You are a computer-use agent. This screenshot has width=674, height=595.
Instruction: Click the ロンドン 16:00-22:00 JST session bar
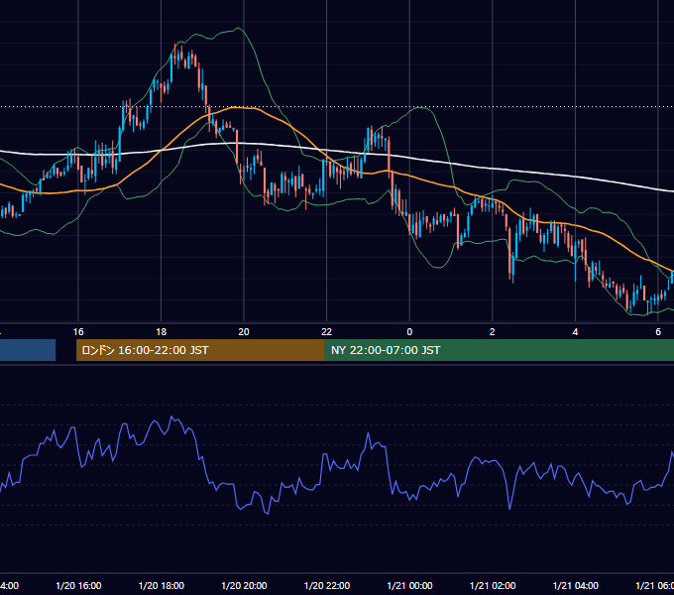[x=200, y=350]
